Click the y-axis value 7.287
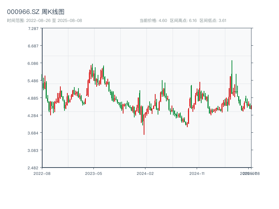 click(33, 29)
